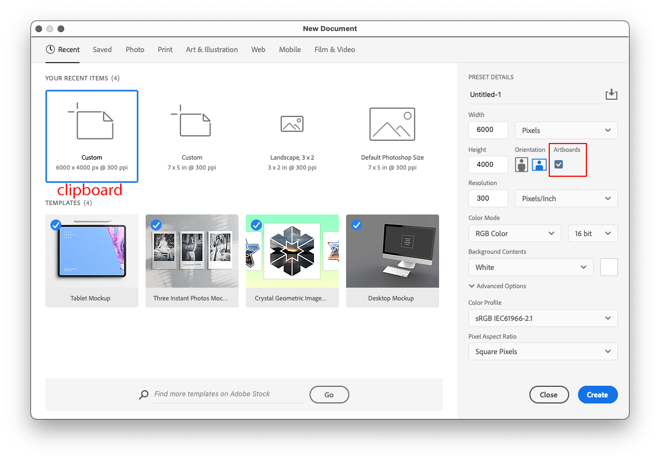Click the Background Contents color swatch
660x460 pixels.
click(x=609, y=267)
